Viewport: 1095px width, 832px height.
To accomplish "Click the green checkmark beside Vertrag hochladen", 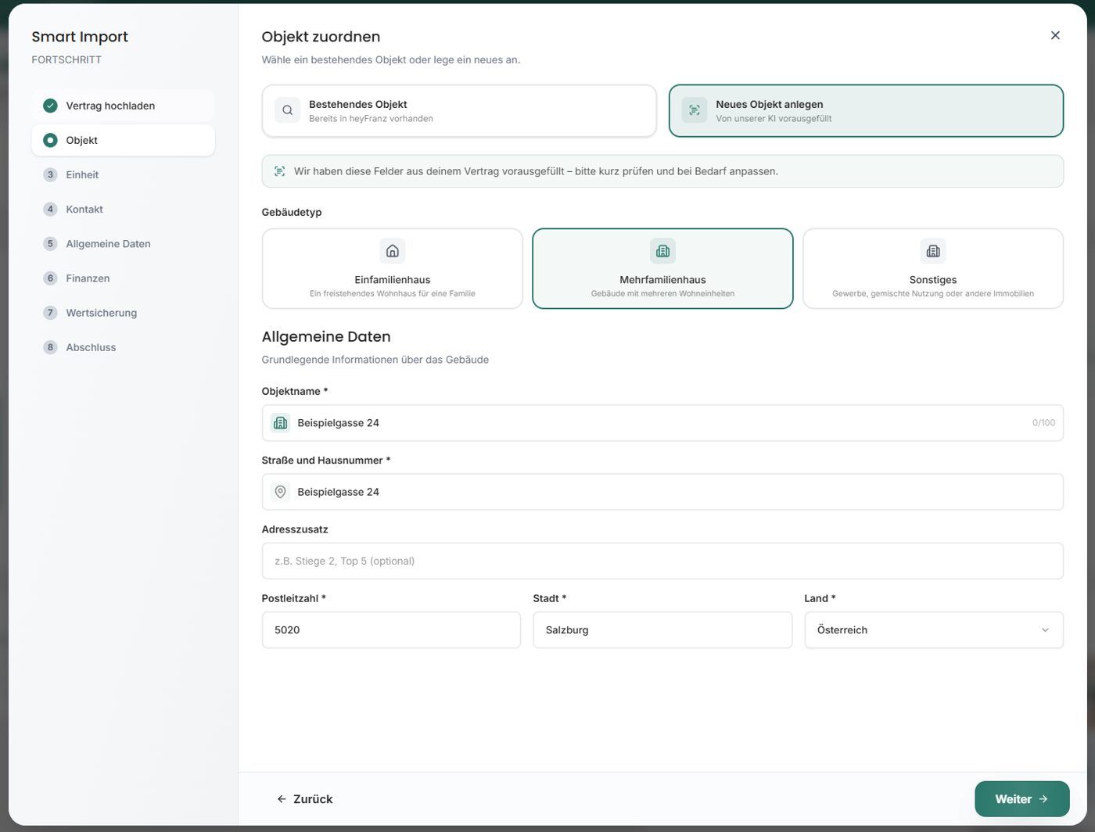I will click(50, 106).
